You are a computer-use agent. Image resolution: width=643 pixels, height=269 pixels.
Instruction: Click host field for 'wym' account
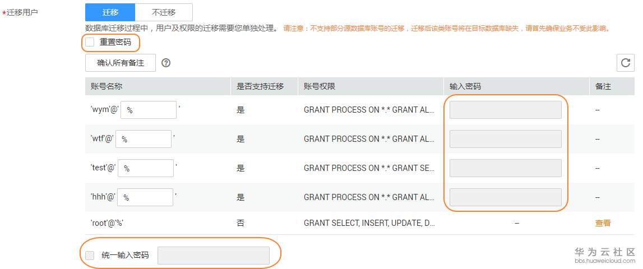coord(149,110)
